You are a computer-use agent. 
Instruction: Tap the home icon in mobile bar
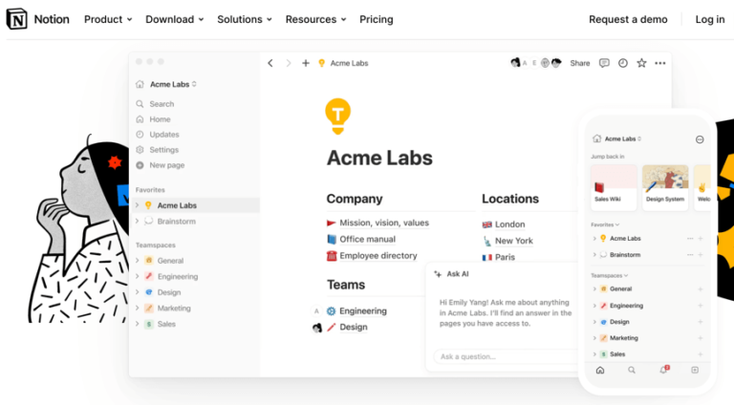(x=600, y=370)
